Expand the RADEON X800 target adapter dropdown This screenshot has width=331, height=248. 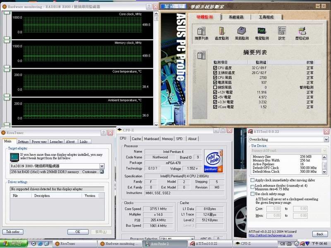pyautogui.click(x=101, y=166)
